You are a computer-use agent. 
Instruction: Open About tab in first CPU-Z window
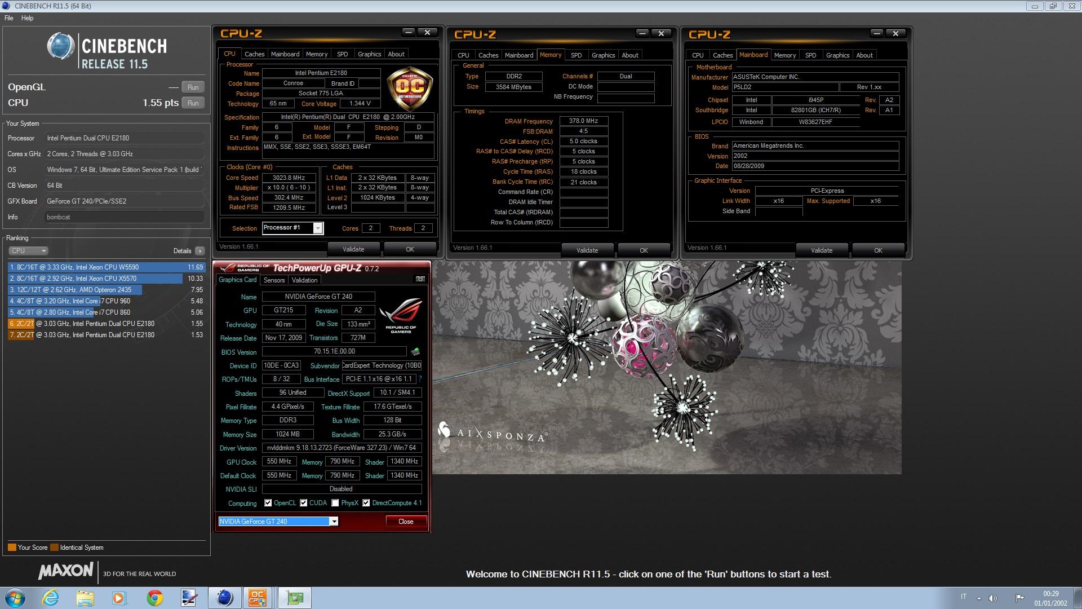click(x=396, y=54)
